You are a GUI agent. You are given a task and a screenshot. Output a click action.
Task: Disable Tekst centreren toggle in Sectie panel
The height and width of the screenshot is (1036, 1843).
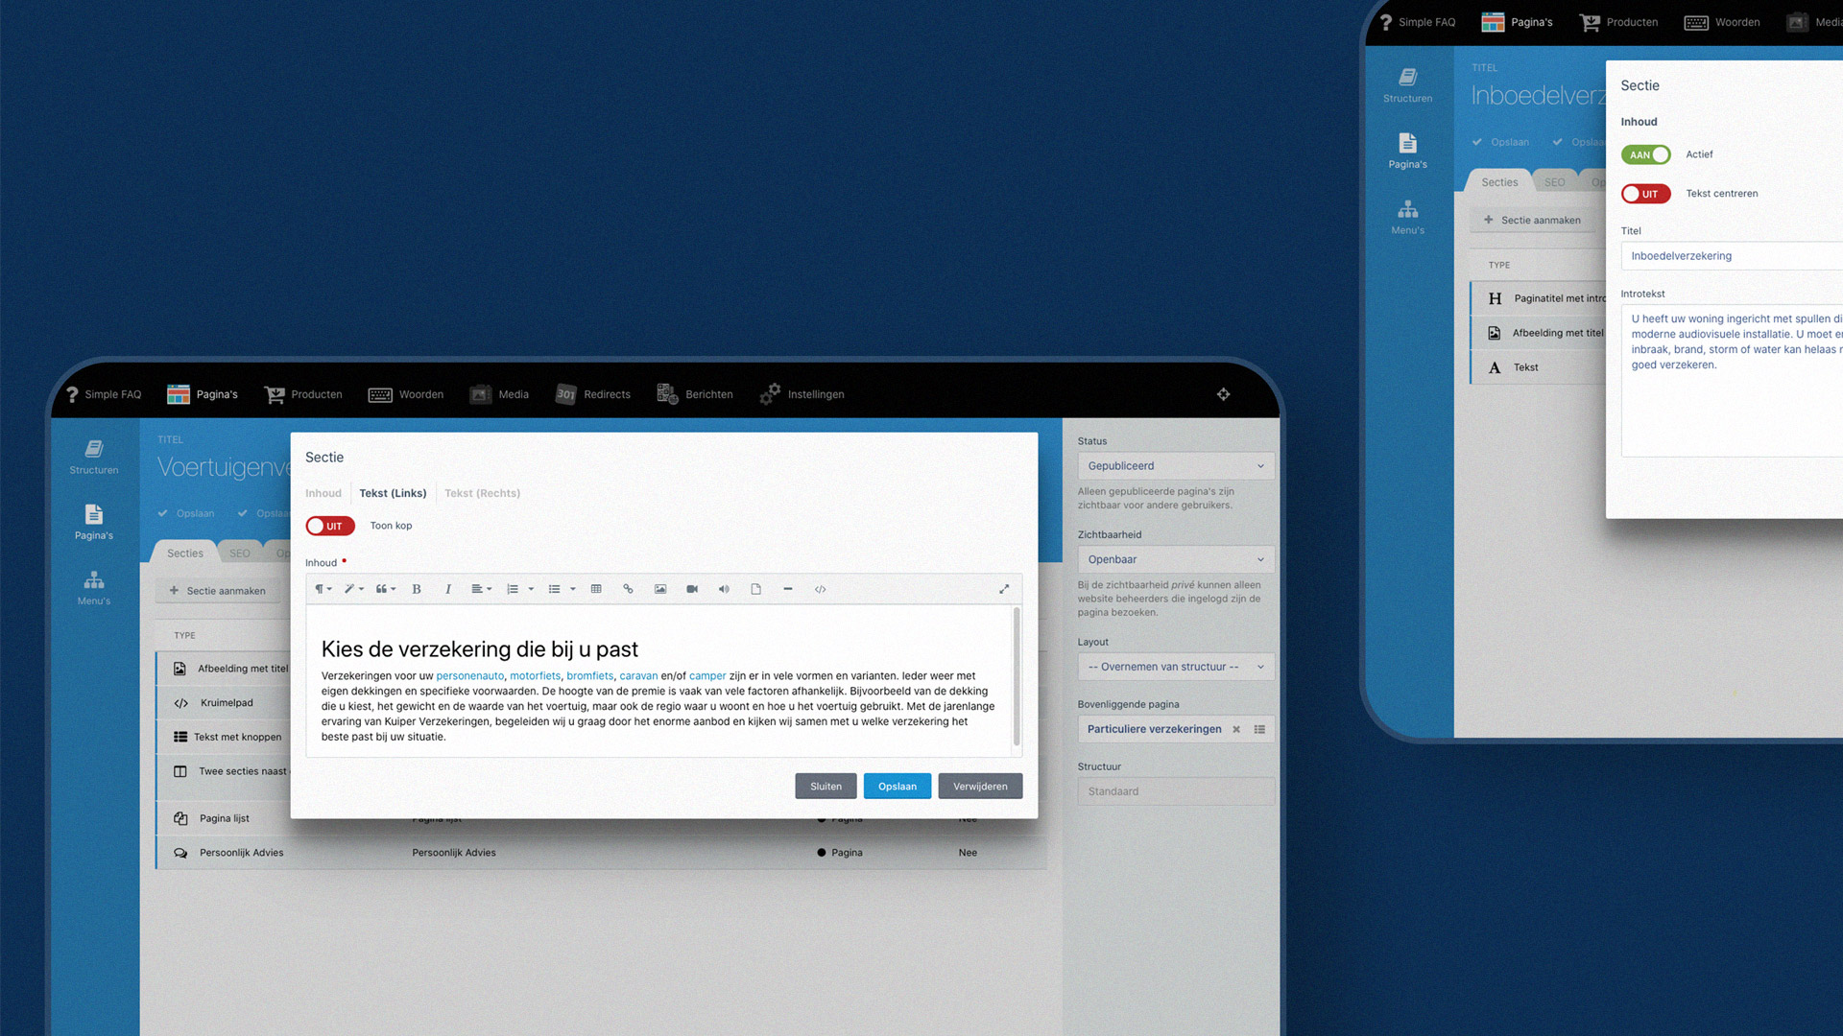(1645, 194)
